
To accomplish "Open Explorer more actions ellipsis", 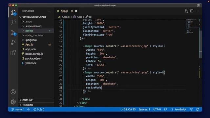I will coord(49,11).
